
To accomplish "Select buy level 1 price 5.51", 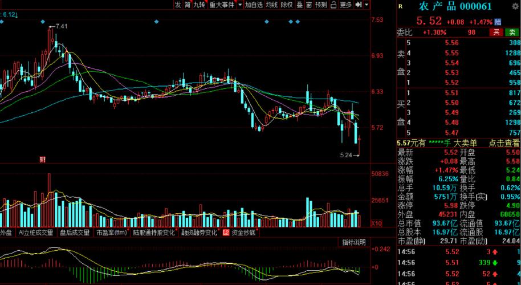I will point(451,93).
